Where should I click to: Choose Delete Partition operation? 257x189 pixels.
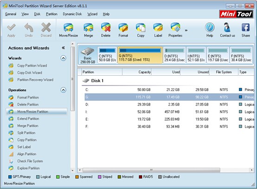pos(28,104)
